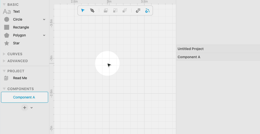Collapse the BASIC section
This screenshot has width=260, height=134.
tap(4, 5)
